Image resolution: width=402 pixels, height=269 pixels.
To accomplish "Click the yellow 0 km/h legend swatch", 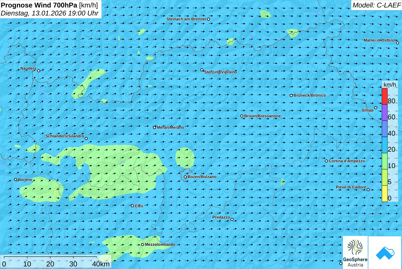I will (x=384, y=194).
